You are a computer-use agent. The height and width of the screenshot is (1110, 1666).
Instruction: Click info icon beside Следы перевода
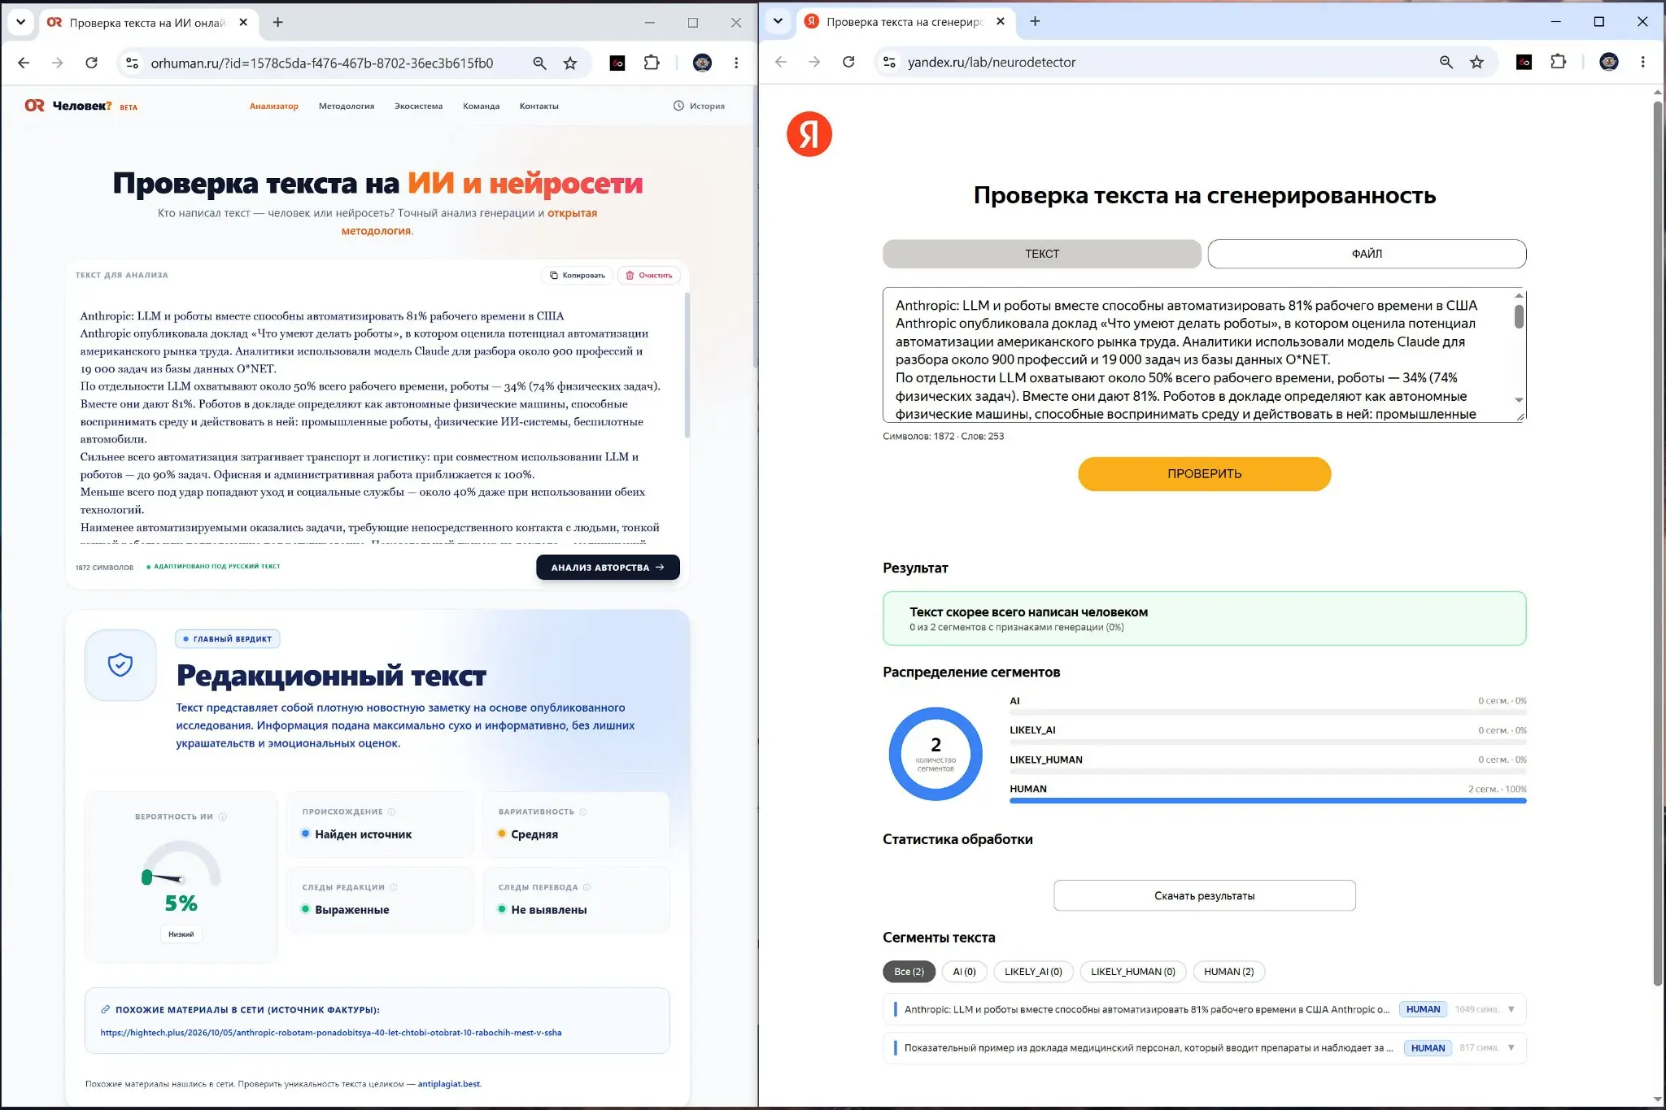tap(587, 887)
